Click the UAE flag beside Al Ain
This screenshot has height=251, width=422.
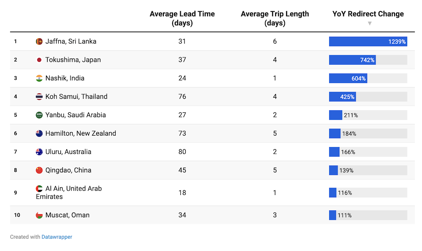tap(39, 189)
